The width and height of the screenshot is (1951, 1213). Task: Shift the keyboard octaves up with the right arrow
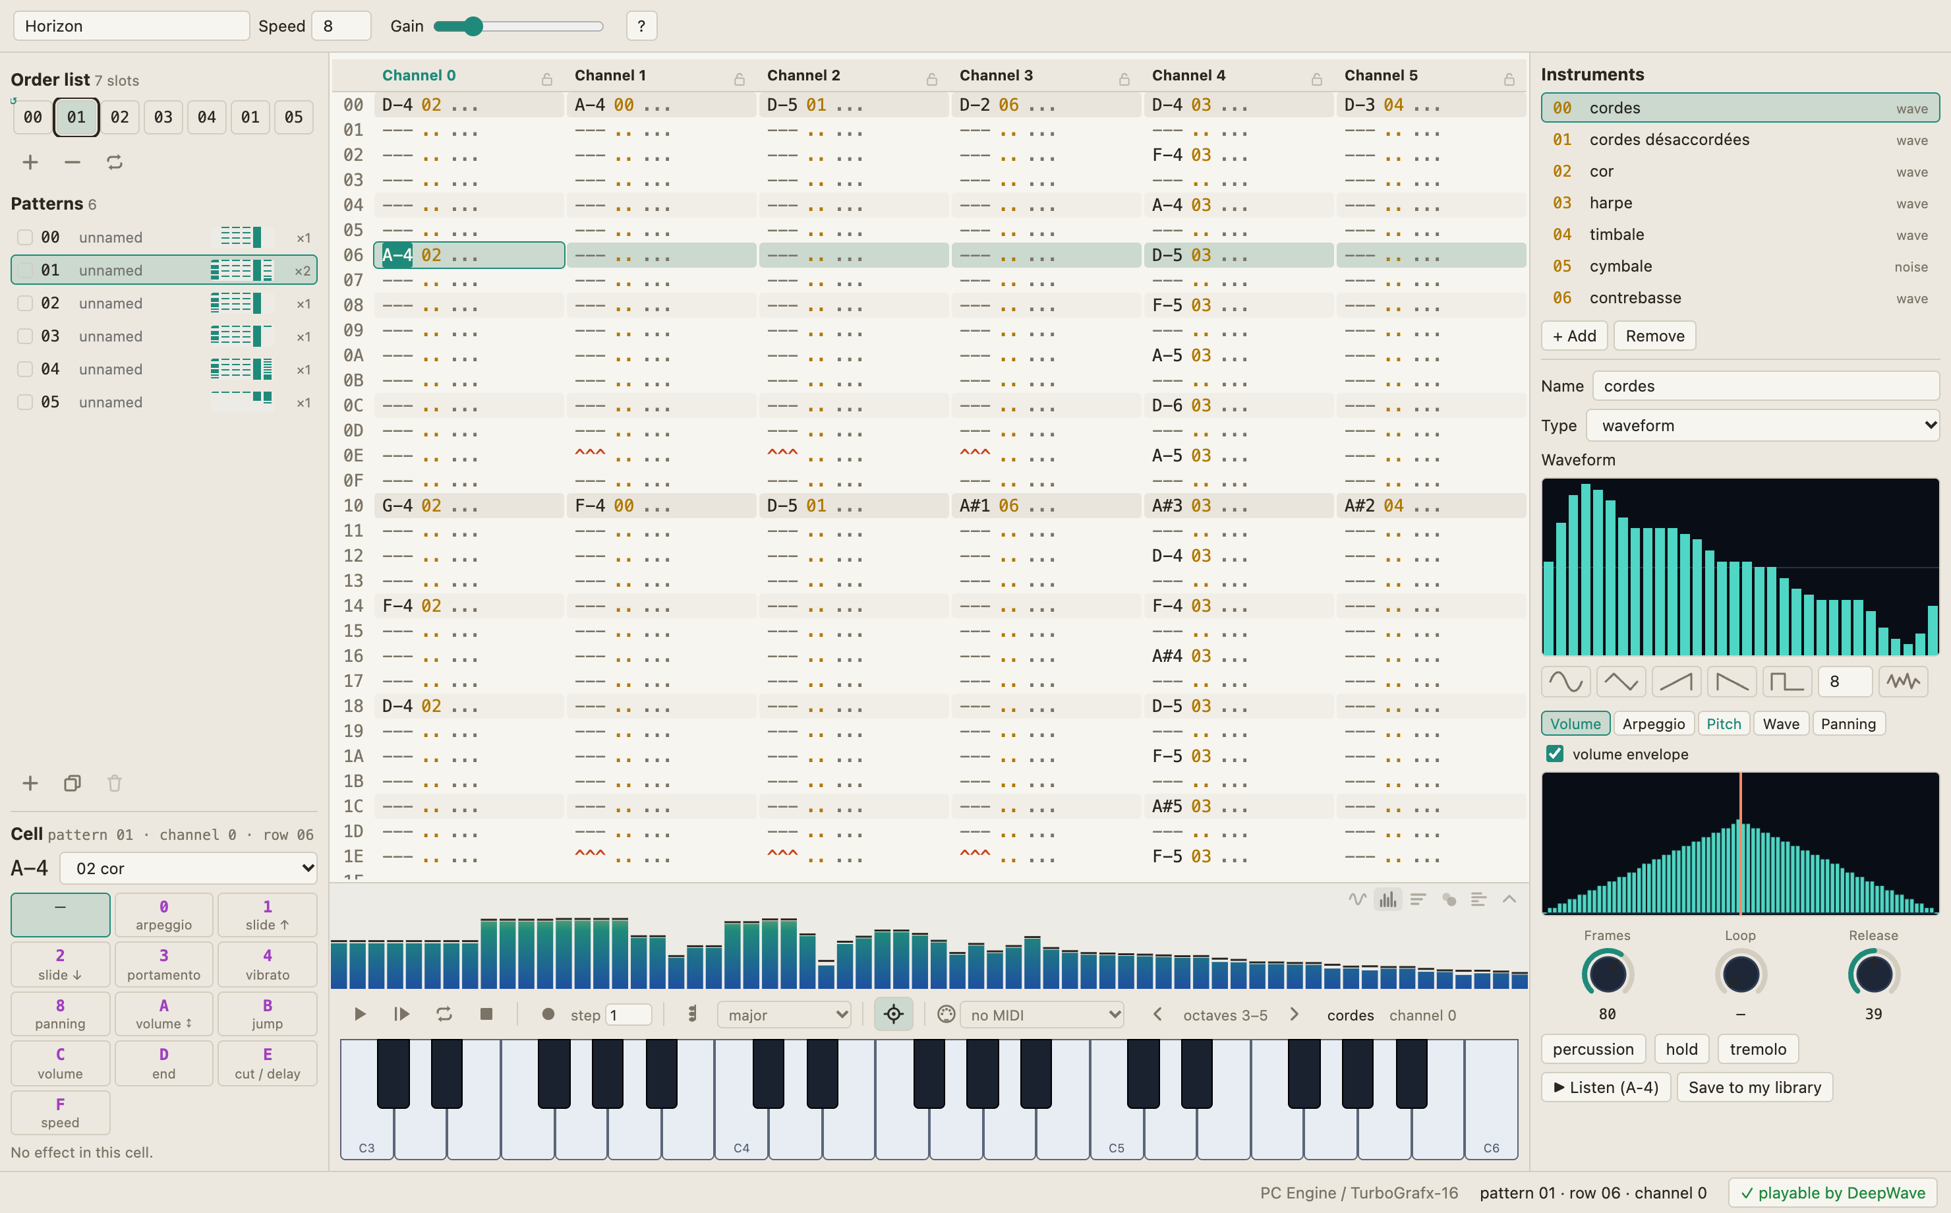(1295, 1015)
